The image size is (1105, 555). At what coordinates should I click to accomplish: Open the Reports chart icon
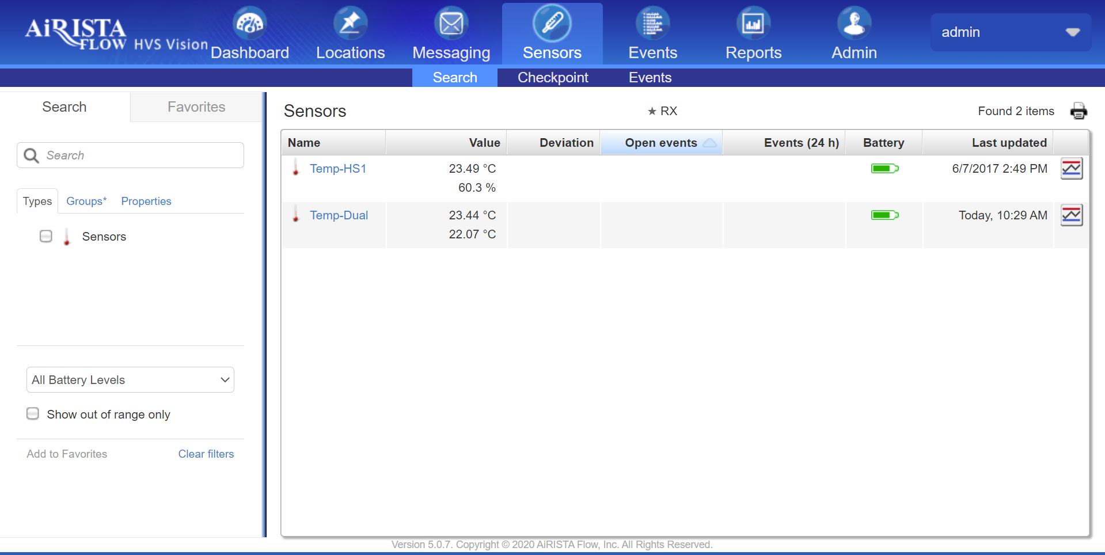(754, 24)
